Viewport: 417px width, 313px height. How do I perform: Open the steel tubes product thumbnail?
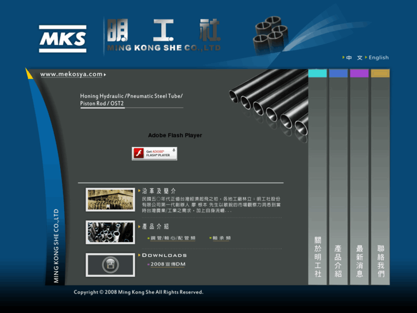click(110, 232)
